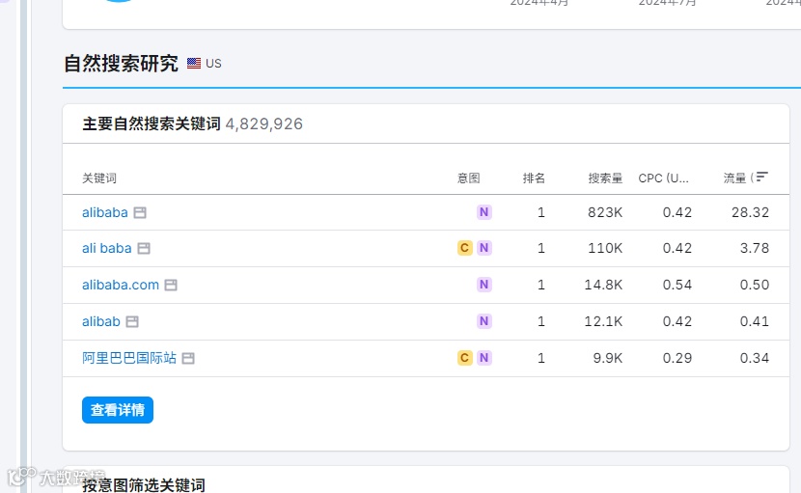The height and width of the screenshot is (493, 801).
Task: Click the CPC (U... column header
Action: (664, 178)
